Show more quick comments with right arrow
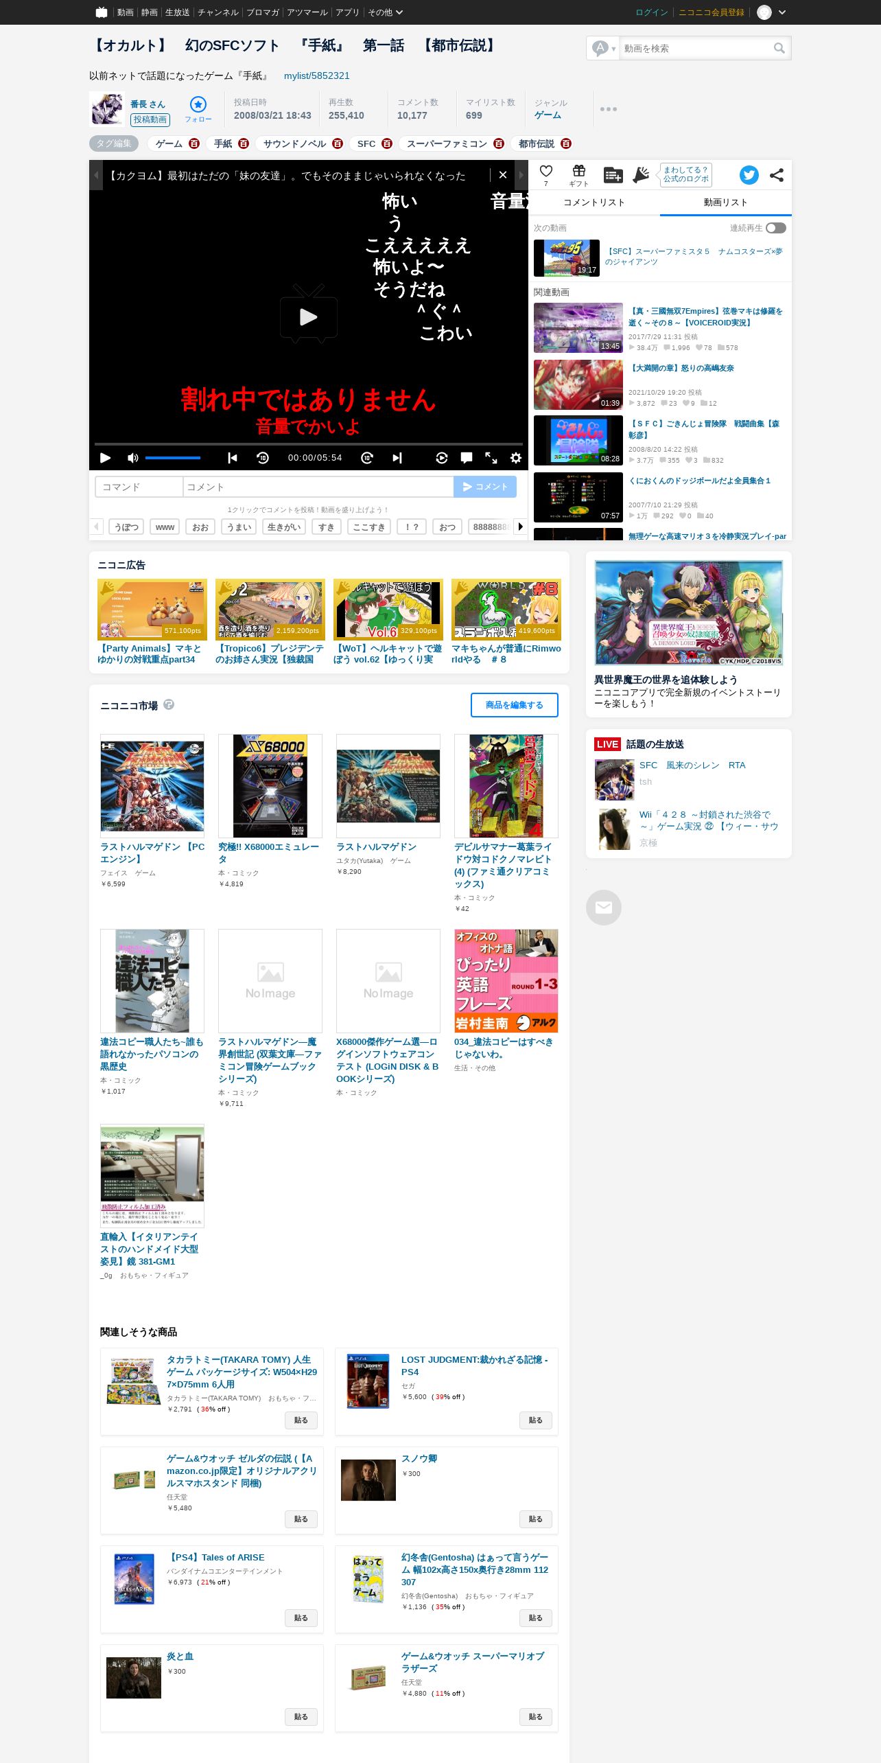The image size is (881, 1763). pyautogui.click(x=521, y=527)
